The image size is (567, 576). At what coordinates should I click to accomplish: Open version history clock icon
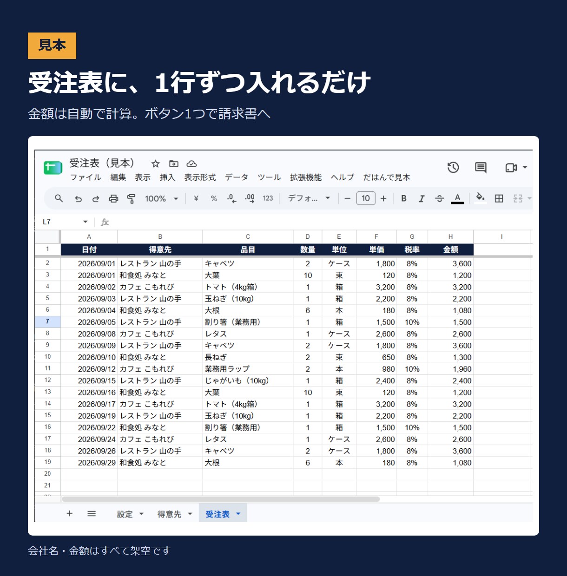click(453, 167)
